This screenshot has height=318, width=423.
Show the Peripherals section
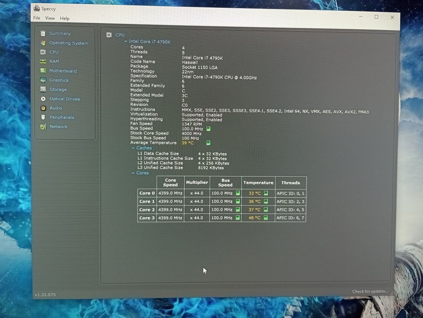62,117
